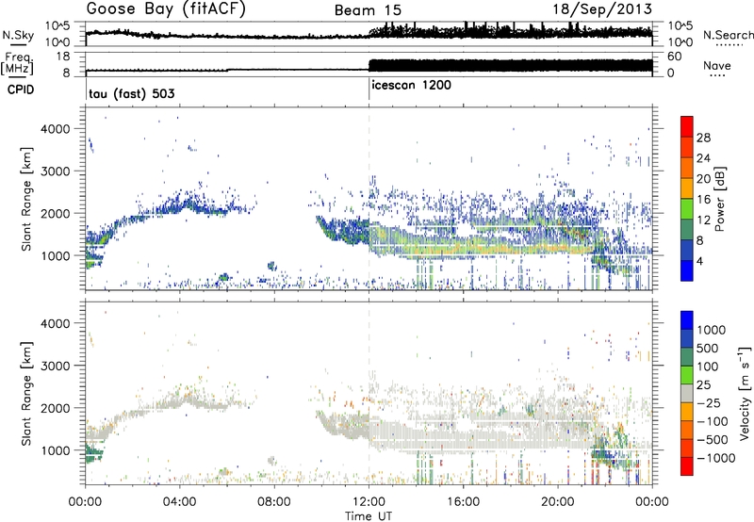Viewport: 754px width, 522px height.
Task: Click the 'Power [dB]' color bar title
Action: [x=720, y=199]
